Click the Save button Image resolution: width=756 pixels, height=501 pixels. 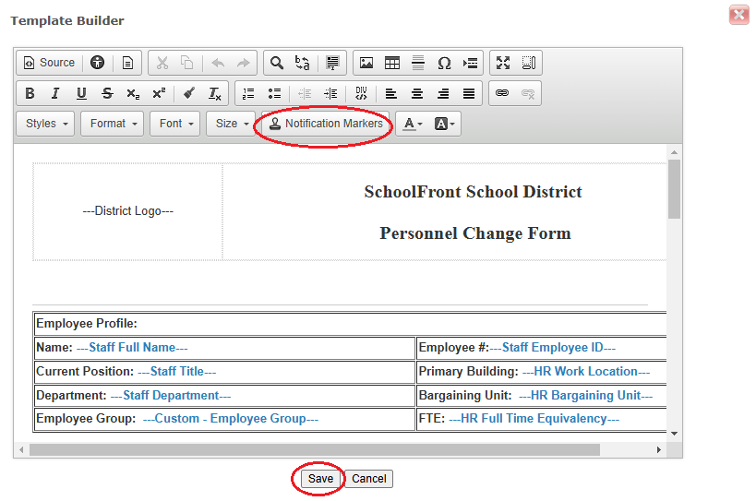(x=320, y=479)
